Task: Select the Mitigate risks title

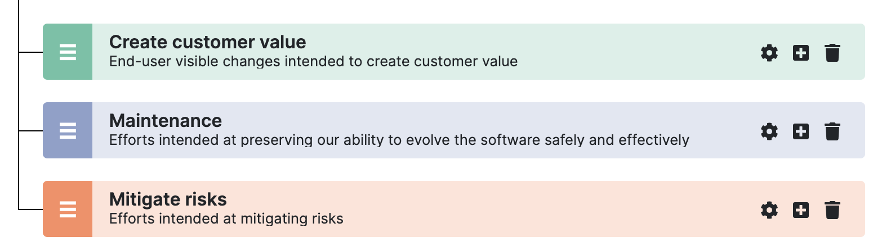Action: 168,199
